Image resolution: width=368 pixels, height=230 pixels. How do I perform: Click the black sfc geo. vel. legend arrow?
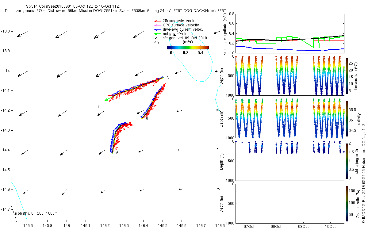point(157,38)
